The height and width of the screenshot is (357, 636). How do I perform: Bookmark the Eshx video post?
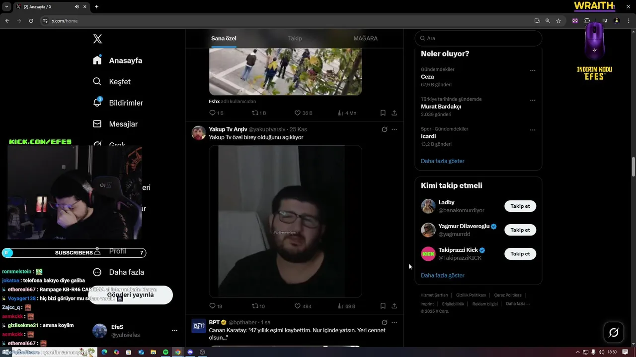click(383, 113)
